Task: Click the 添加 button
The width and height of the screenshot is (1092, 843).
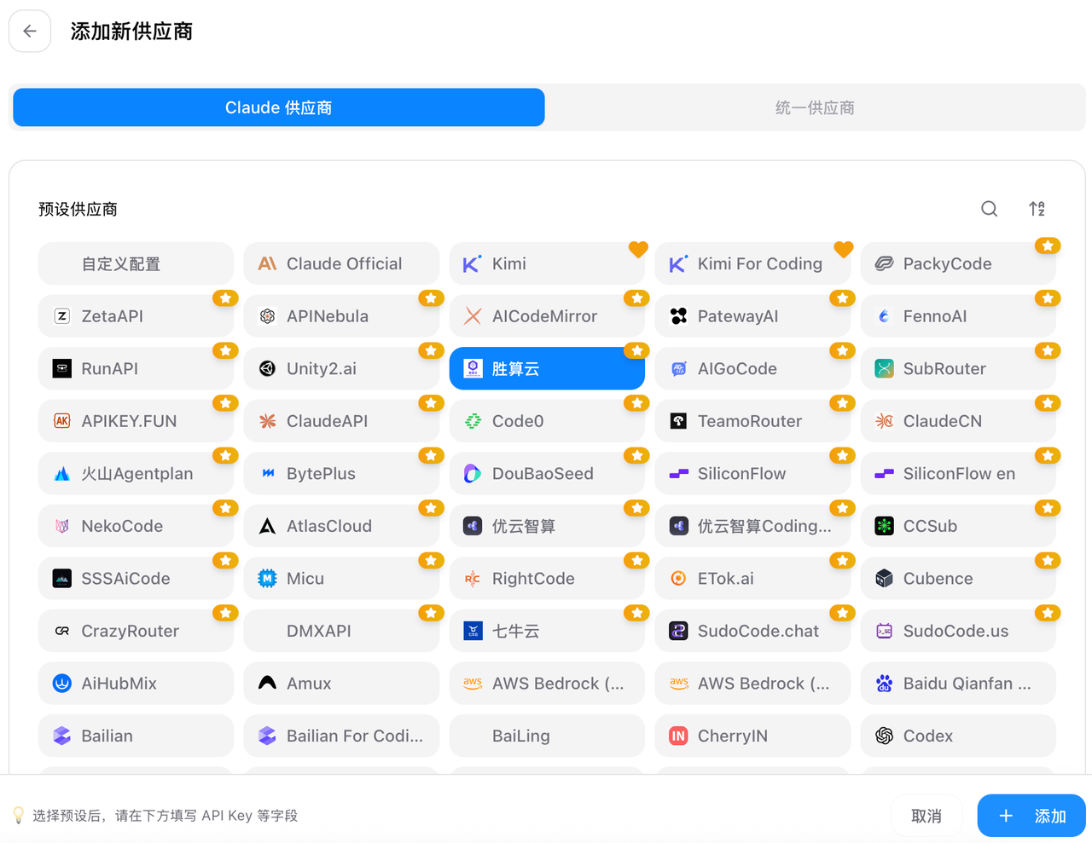Action: point(1031,816)
